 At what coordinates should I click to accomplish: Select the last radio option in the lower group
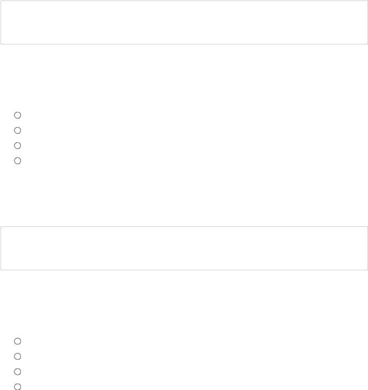click(x=17, y=387)
